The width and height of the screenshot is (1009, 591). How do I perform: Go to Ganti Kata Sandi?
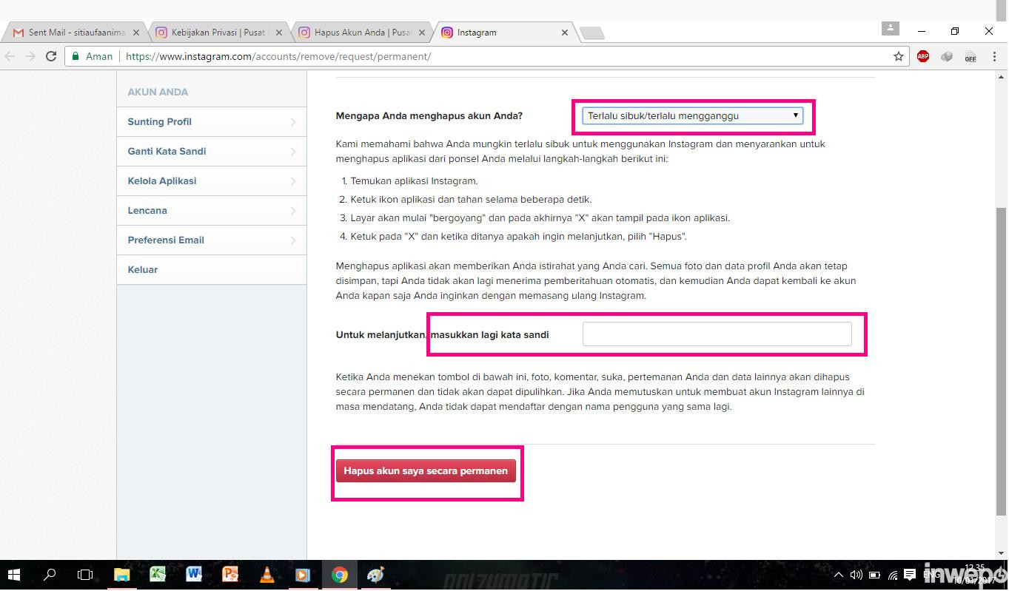pyautogui.click(x=212, y=152)
